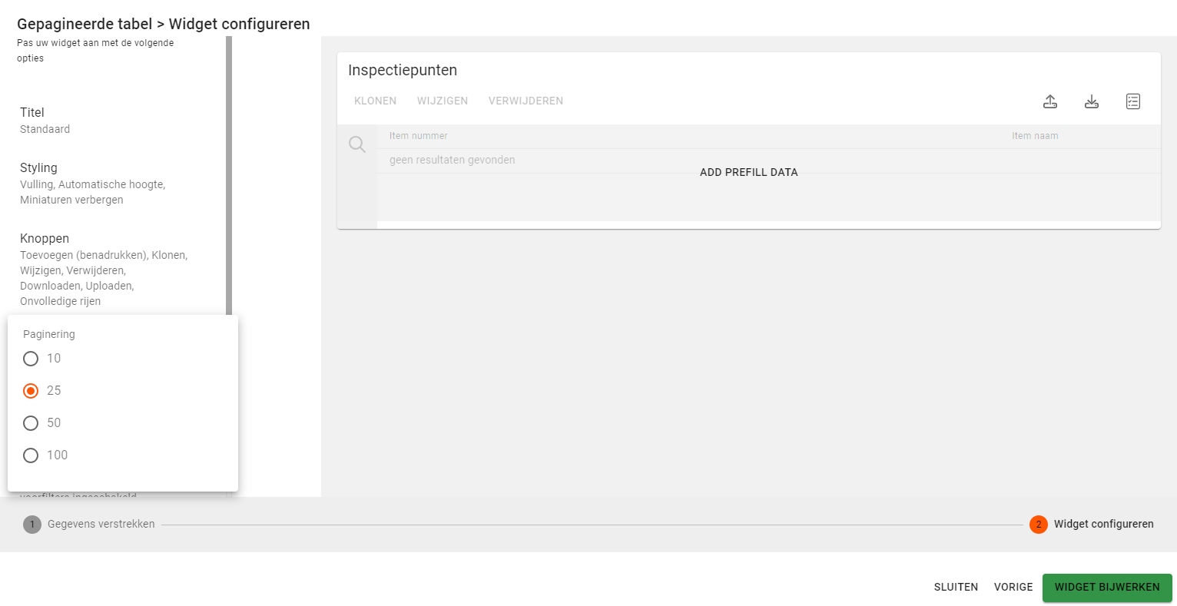Select the 25 pagination radio button

pos(31,391)
